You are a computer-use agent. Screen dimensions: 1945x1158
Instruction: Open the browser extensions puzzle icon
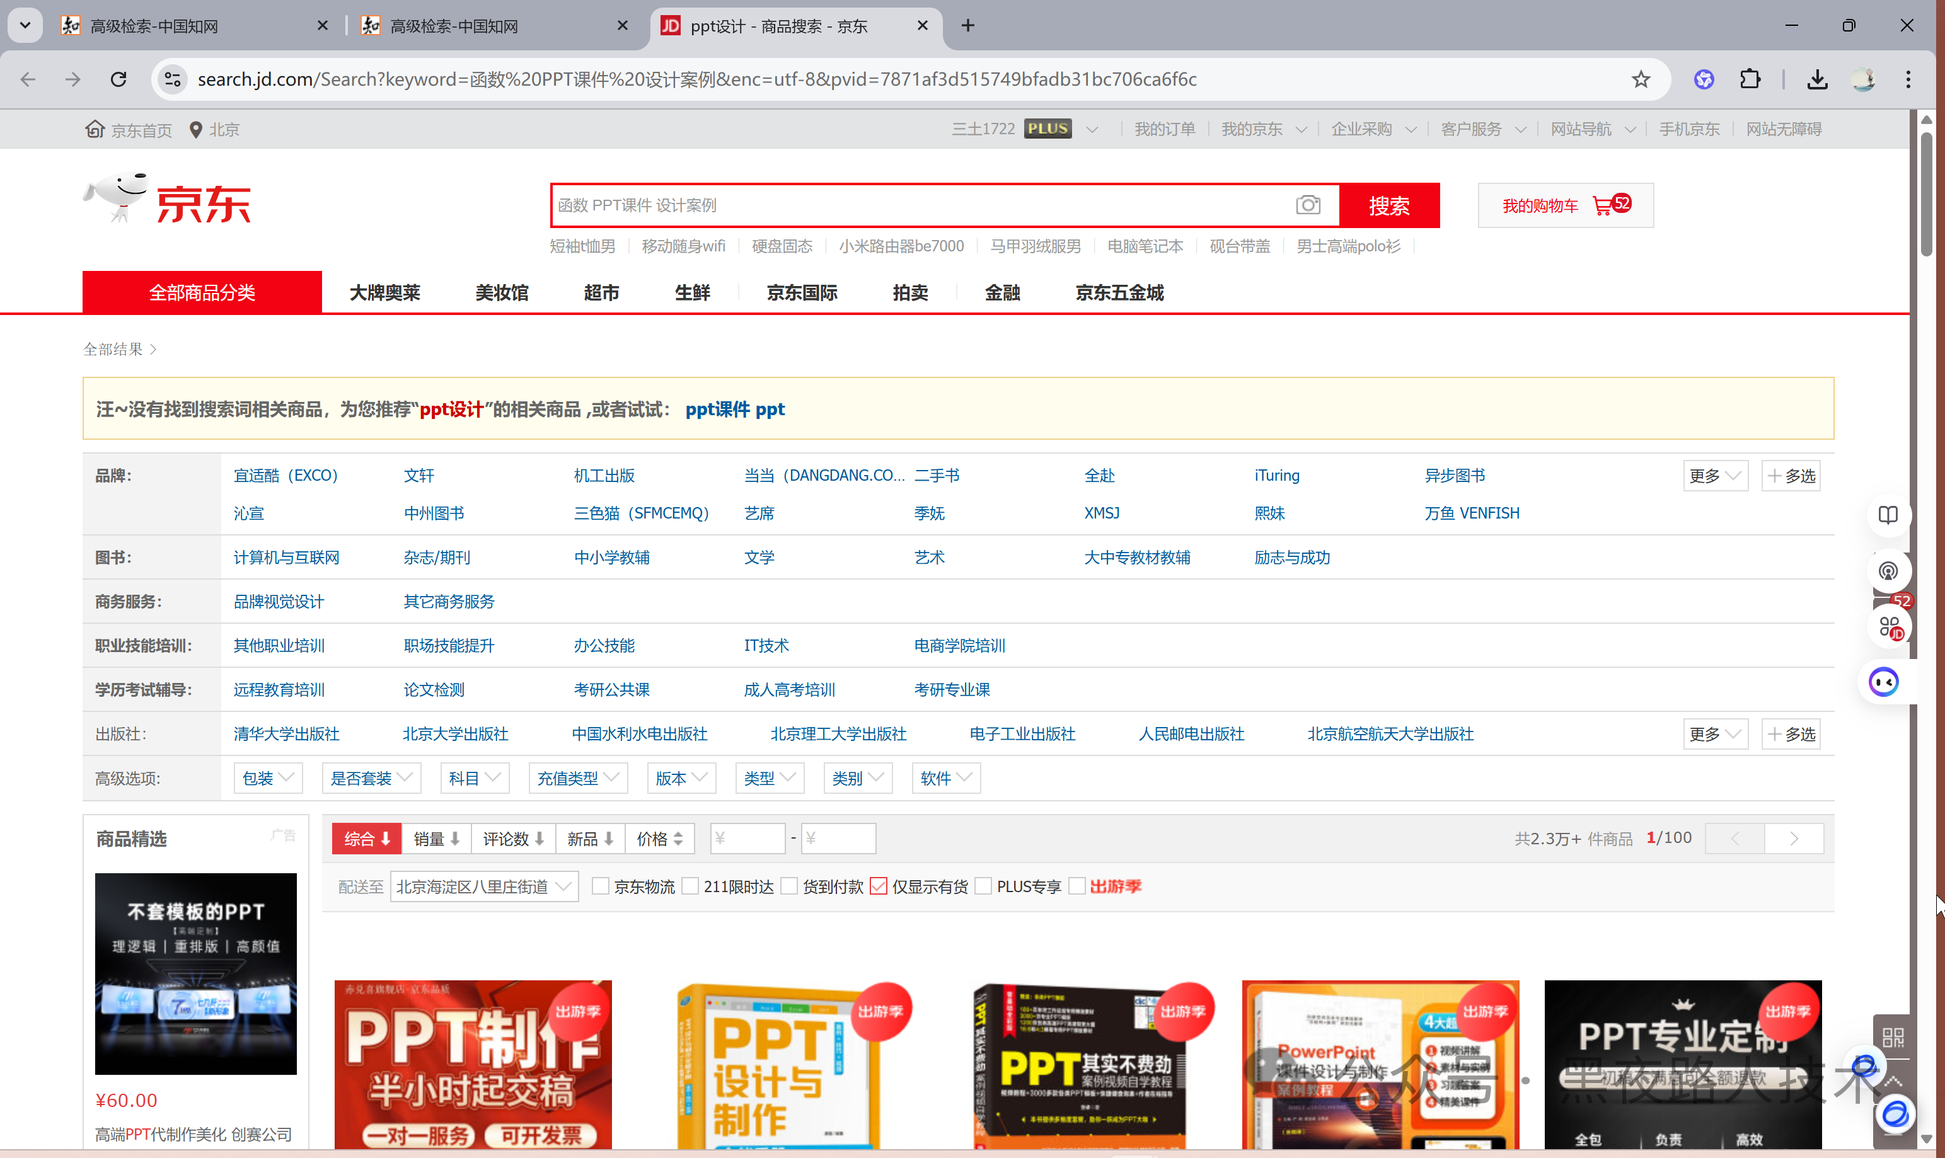pyautogui.click(x=1750, y=79)
